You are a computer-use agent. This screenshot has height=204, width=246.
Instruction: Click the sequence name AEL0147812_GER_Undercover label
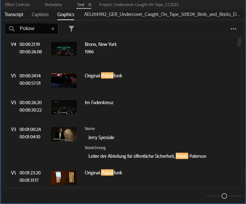(162, 14)
